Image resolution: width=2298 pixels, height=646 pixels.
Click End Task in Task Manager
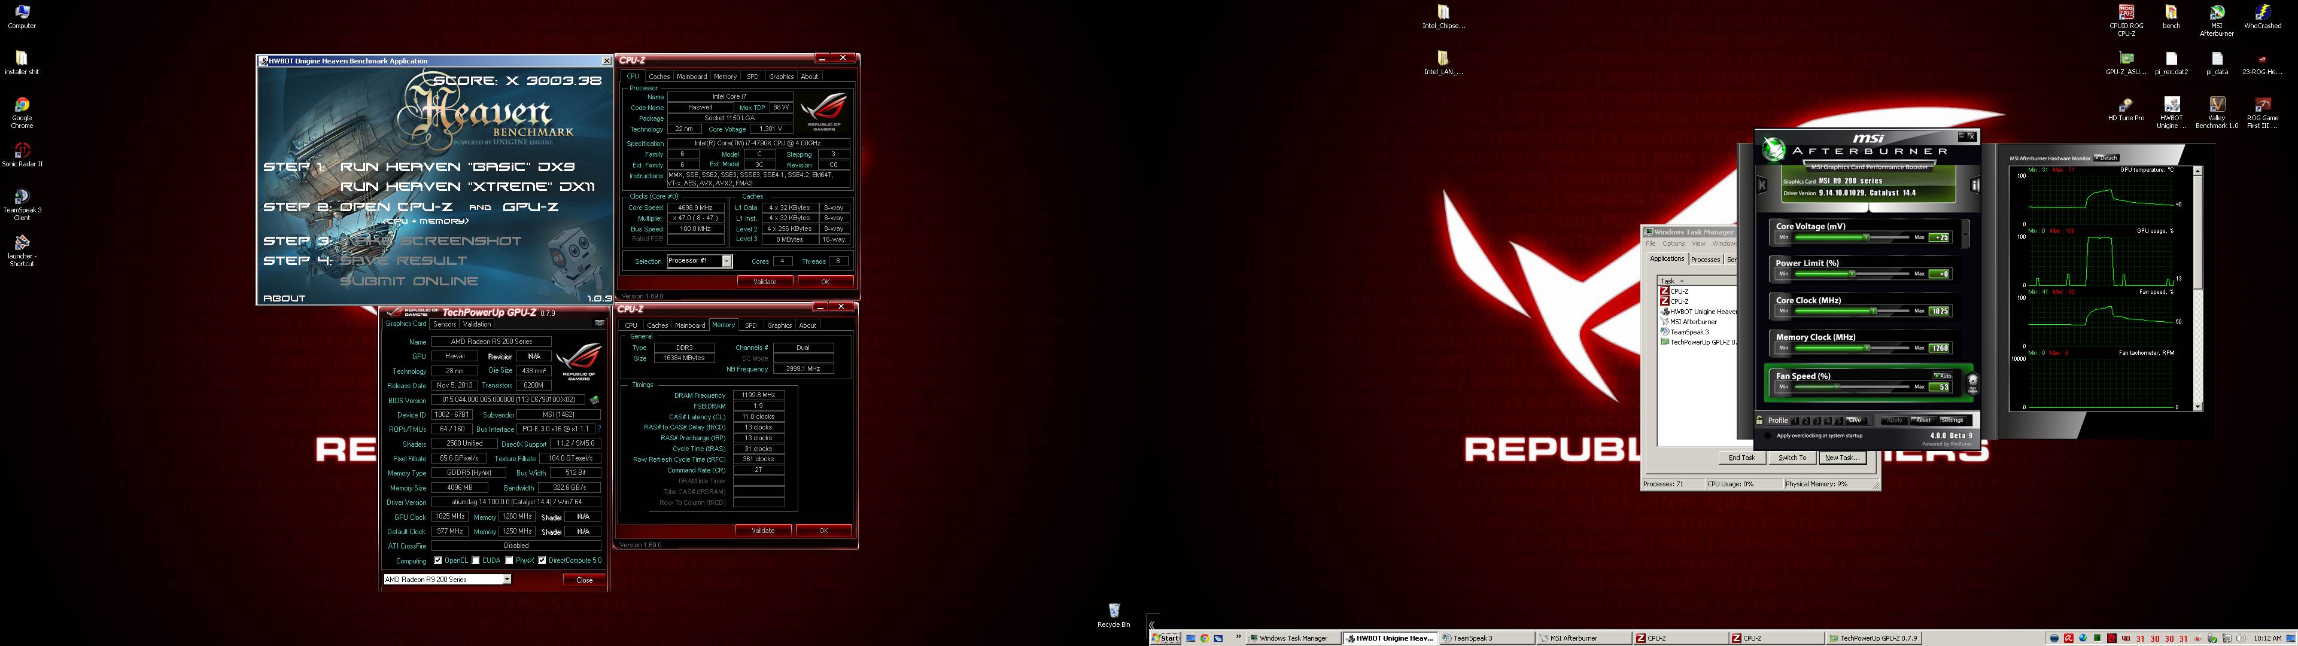[x=1741, y=458]
